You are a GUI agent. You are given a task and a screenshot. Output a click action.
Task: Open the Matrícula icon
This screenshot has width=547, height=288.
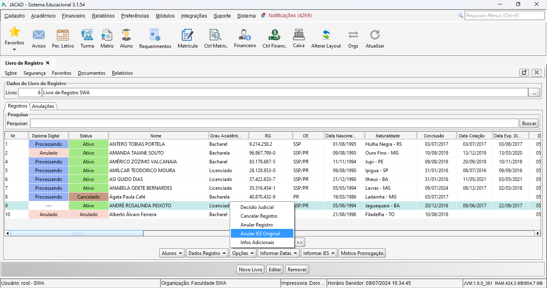[187, 35]
